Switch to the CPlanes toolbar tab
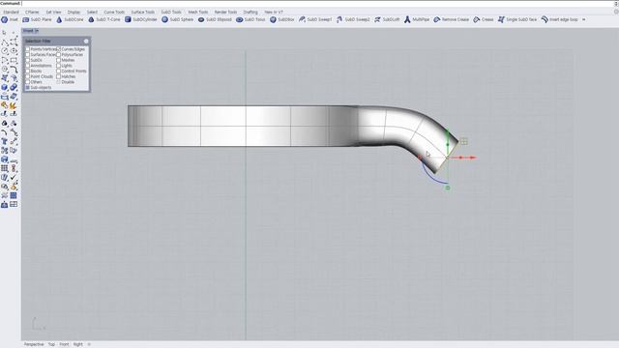 tap(32, 13)
